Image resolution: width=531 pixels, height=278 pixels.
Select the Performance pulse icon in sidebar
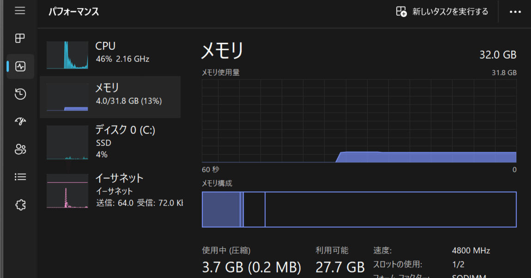(20, 66)
